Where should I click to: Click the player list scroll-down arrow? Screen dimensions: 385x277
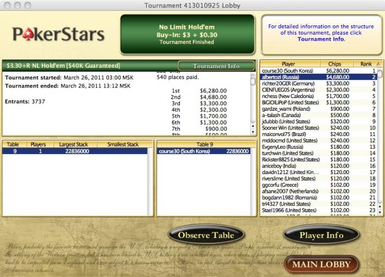coord(380,213)
